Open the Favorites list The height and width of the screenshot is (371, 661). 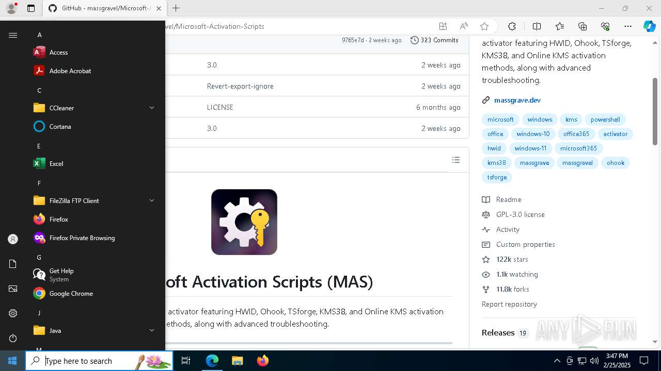point(560,26)
